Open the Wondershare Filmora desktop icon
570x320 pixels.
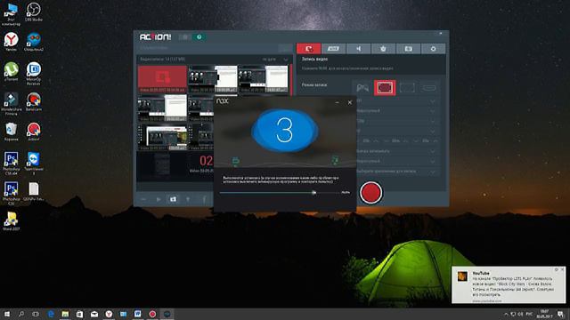click(11, 104)
